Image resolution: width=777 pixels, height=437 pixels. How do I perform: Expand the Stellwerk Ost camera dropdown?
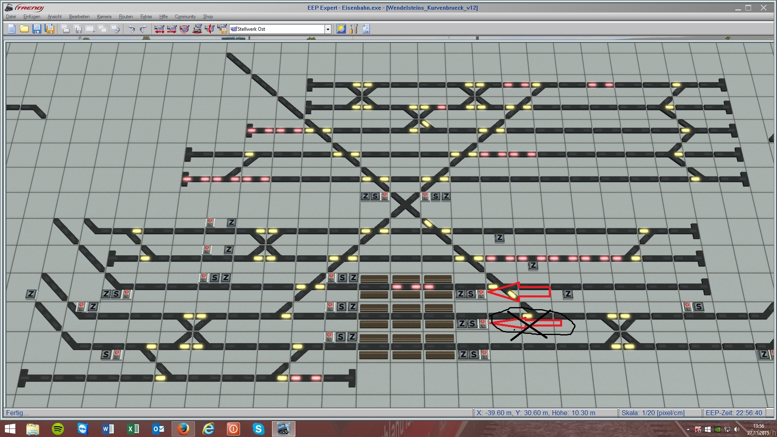pos(328,29)
